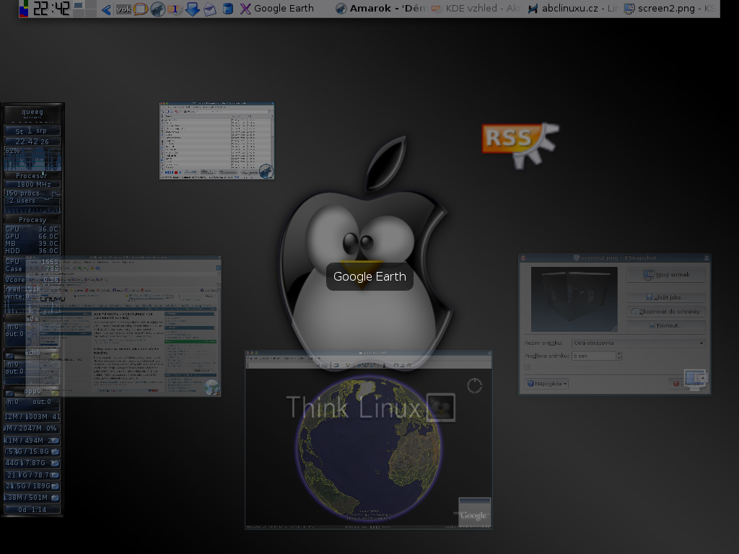
Task: Click the 'queeg' hostname in the GKrellM monitor
Action: tap(32, 112)
